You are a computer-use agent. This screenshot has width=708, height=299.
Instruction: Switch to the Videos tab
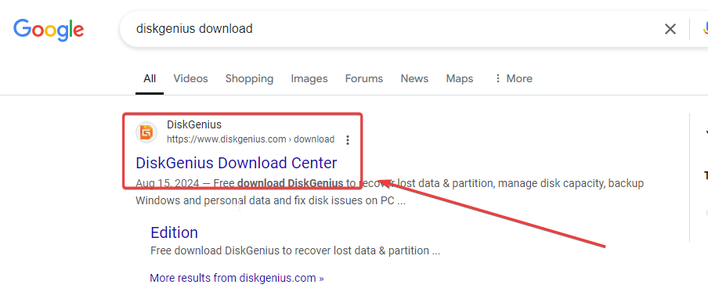pos(190,78)
